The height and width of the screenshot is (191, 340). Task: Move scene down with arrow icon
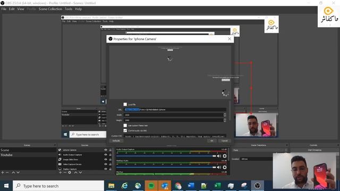click(18, 172)
